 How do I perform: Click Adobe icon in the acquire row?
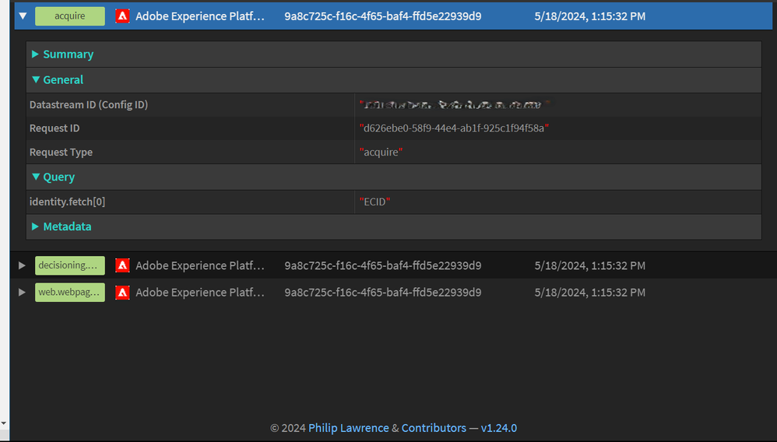[122, 16]
